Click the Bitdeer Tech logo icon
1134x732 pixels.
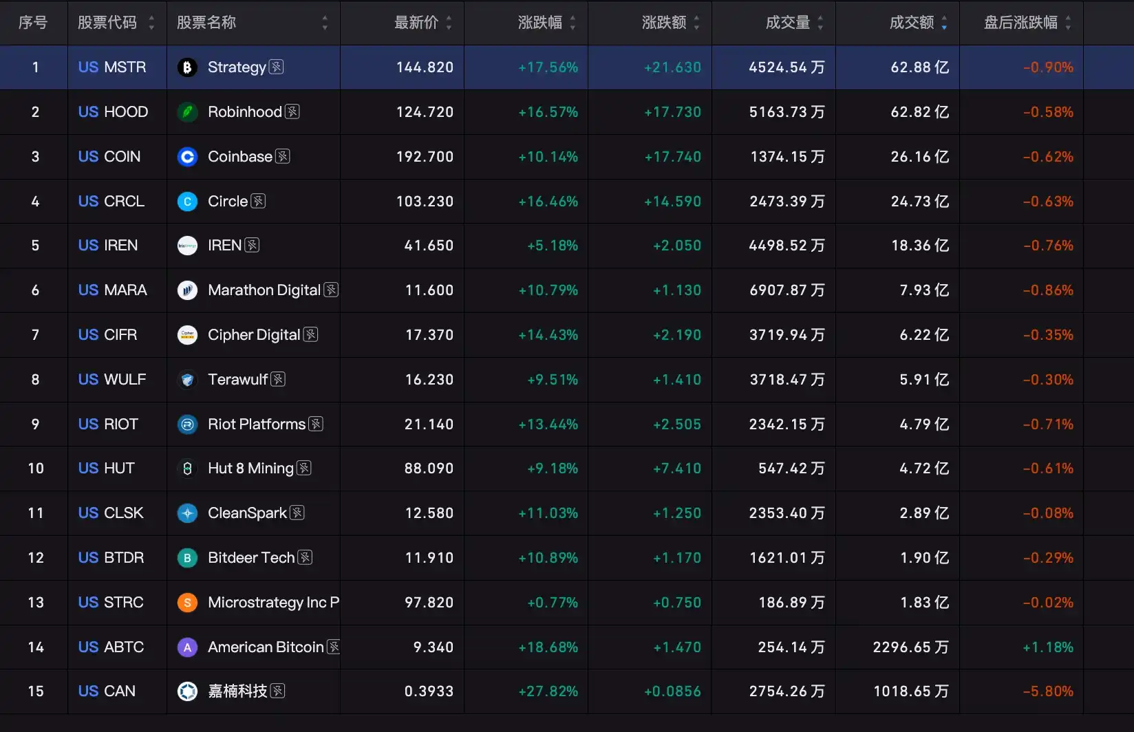tap(187, 558)
